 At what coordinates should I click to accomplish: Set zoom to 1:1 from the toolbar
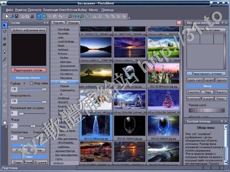tap(75, 16)
